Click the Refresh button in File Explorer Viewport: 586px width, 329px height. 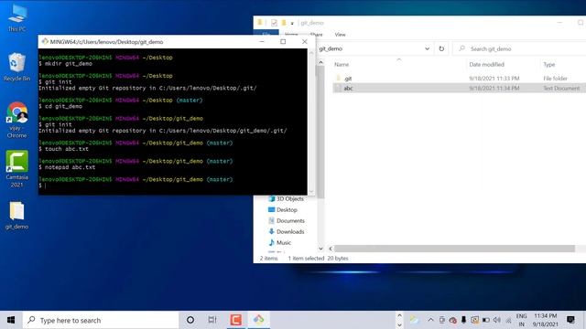point(441,48)
